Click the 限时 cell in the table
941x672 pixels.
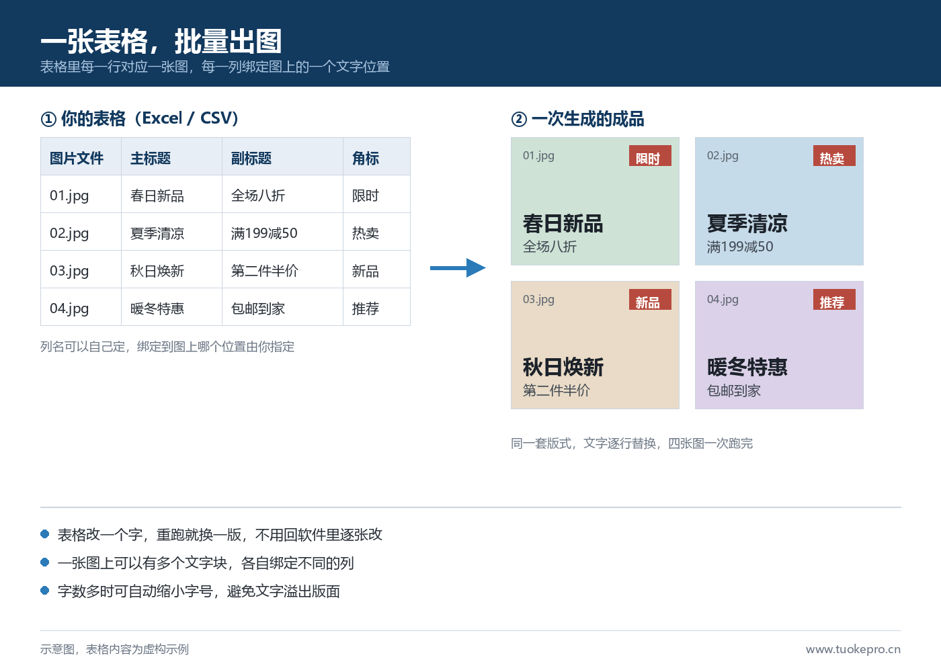tap(377, 194)
